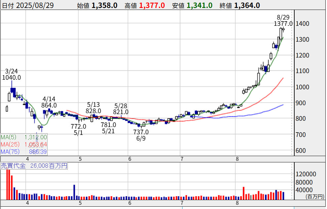The image size is (327, 209).
Task: Click the 始値 label in header
Action: (83, 5)
